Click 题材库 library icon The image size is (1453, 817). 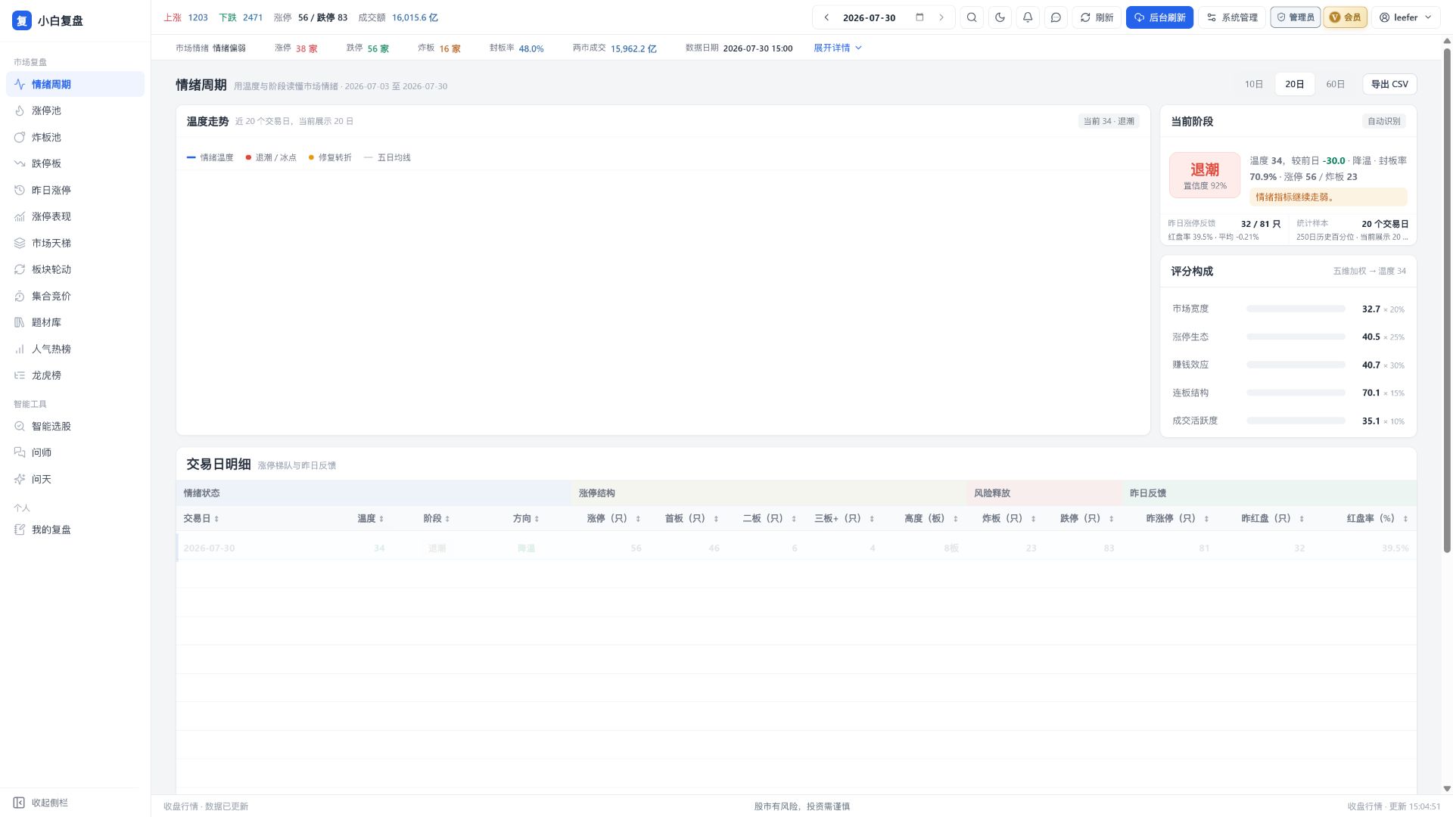click(x=20, y=322)
